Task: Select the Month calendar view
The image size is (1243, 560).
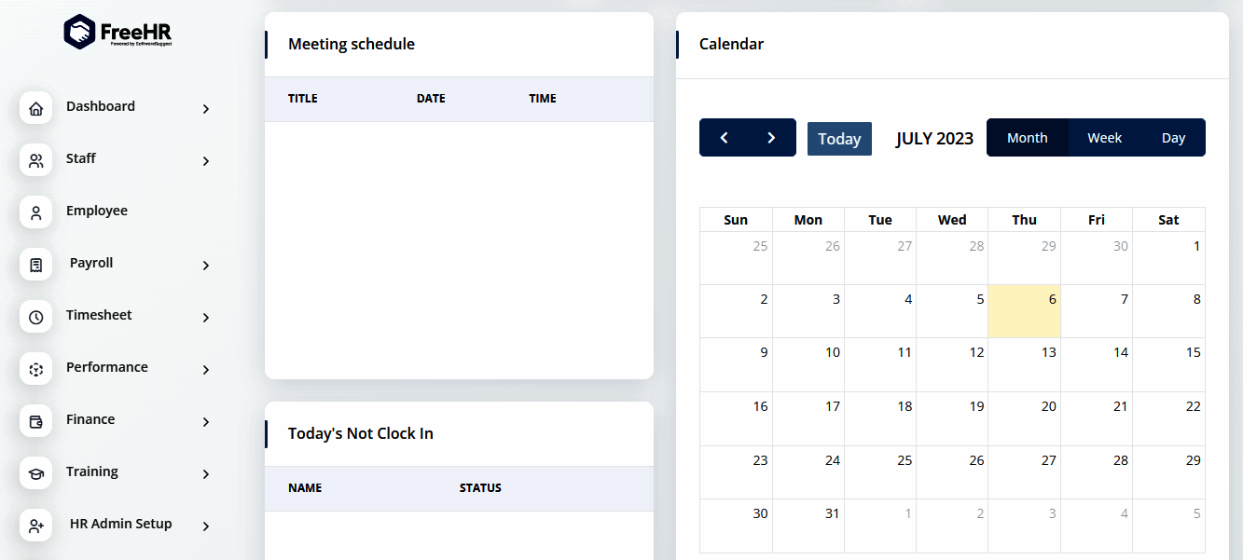Action: click(1027, 138)
